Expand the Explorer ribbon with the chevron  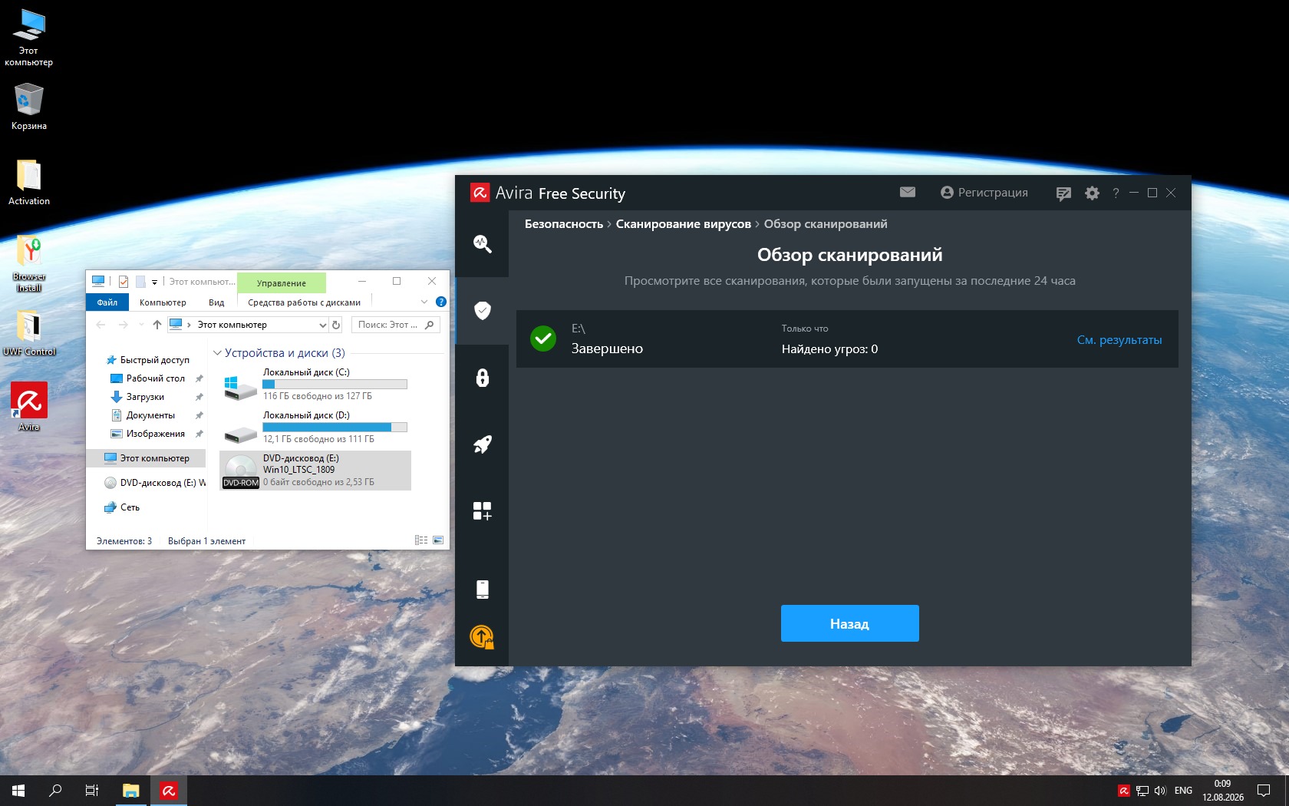pos(424,302)
